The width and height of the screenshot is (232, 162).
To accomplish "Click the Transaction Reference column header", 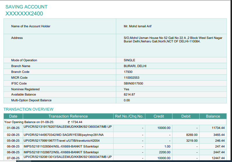I will (68, 116).
